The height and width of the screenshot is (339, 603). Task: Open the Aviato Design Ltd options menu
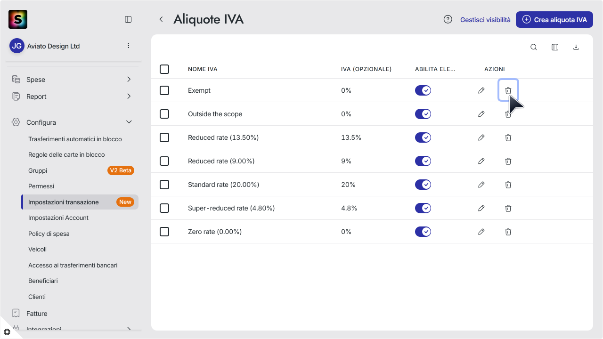(129, 46)
